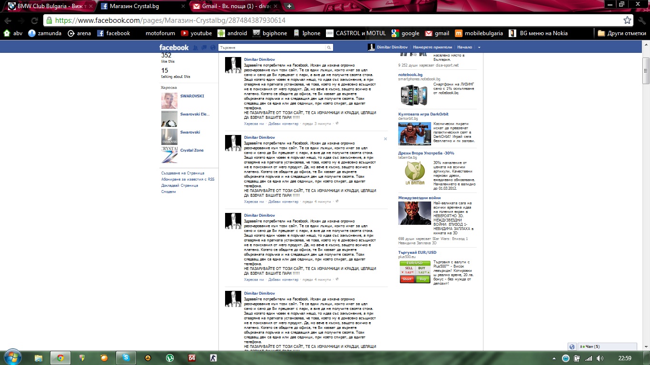Open the account menu dropdown arrow
This screenshot has height=365, width=650.
coord(479,48)
